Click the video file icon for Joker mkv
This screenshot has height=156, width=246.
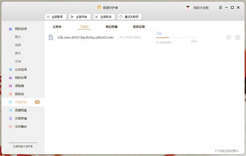[x=51, y=37]
